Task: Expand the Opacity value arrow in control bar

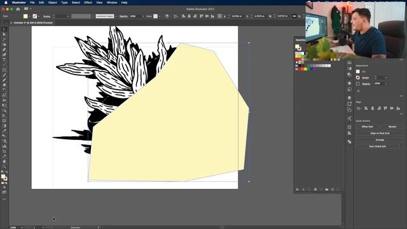Action: tap(143, 17)
